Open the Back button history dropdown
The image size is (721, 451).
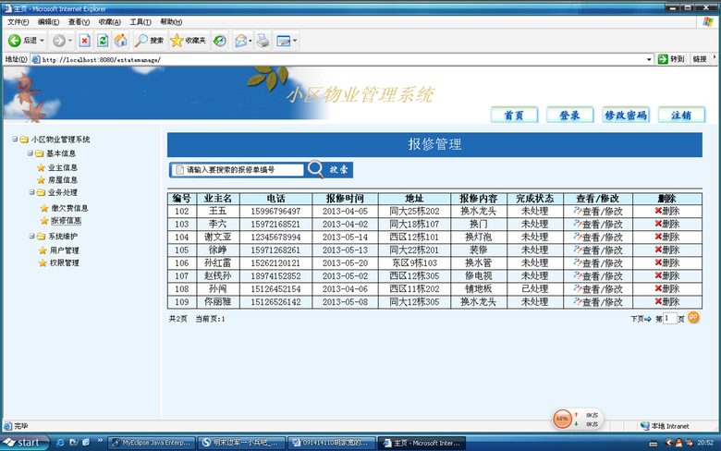coord(42,41)
